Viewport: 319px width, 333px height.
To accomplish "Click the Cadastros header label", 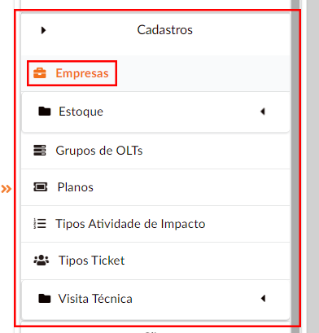I will point(164,30).
